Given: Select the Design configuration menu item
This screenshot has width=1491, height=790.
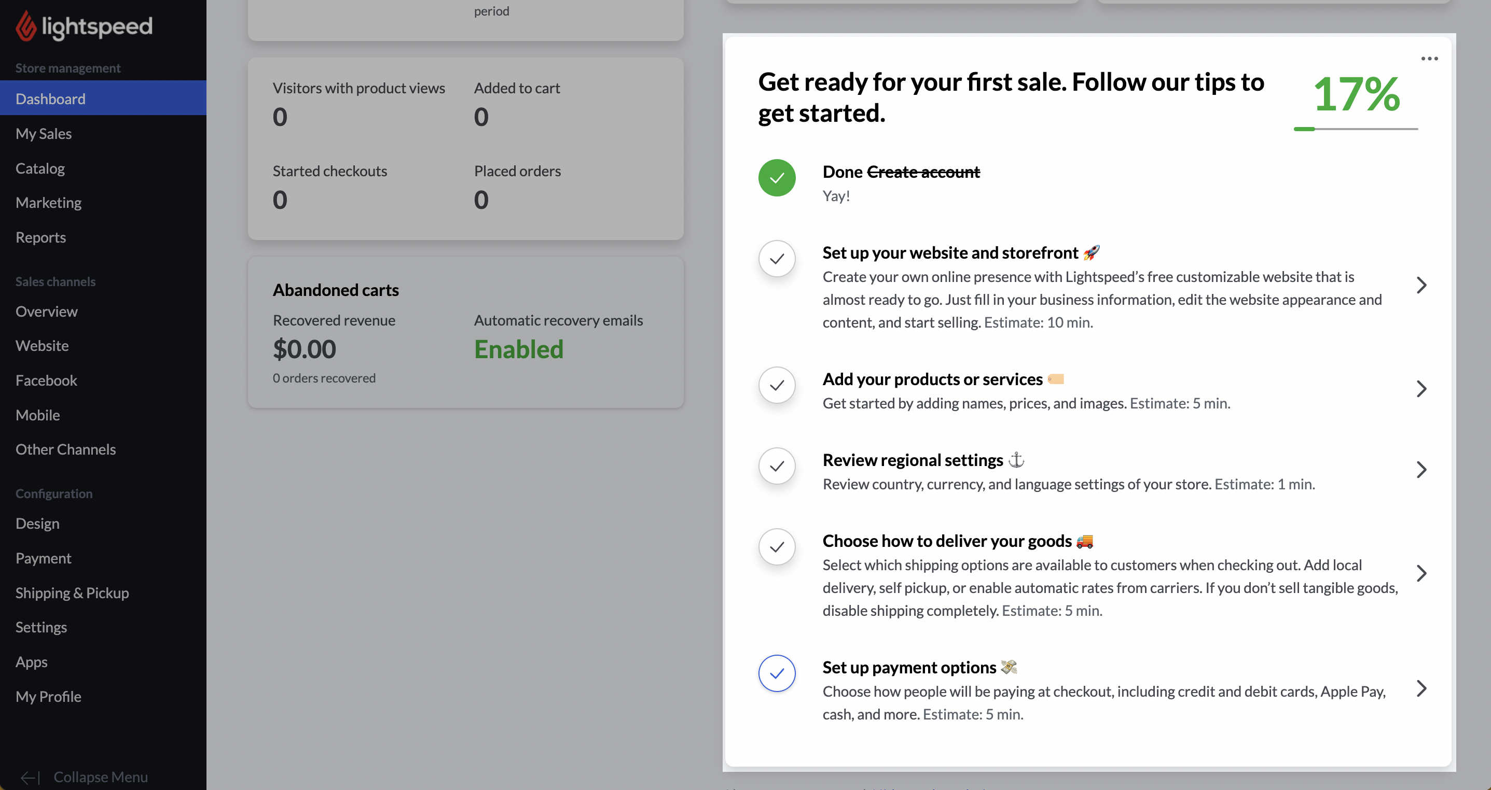Looking at the screenshot, I should point(36,523).
